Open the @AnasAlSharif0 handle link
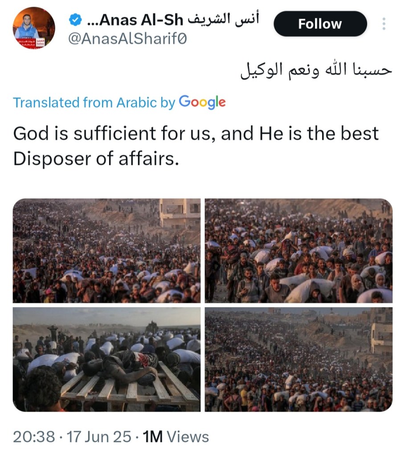This screenshot has height=456, width=405. (x=127, y=39)
